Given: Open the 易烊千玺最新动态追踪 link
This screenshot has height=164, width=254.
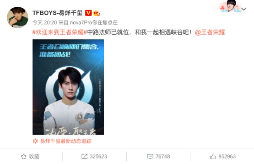Looking at the screenshot, I should (x=66, y=141).
